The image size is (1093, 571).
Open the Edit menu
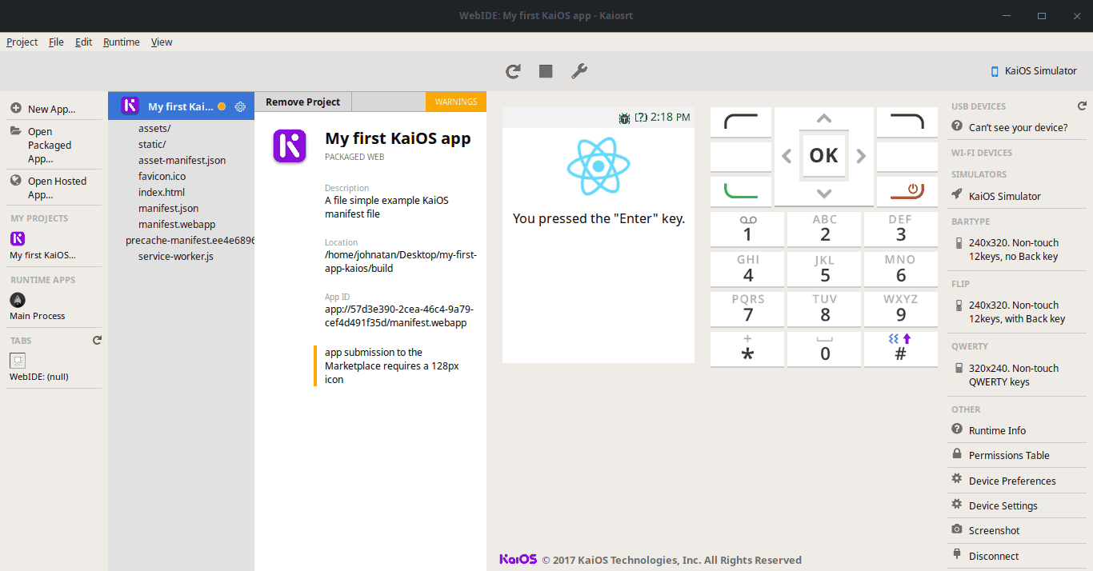pyautogui.click(x=83, y=42)
